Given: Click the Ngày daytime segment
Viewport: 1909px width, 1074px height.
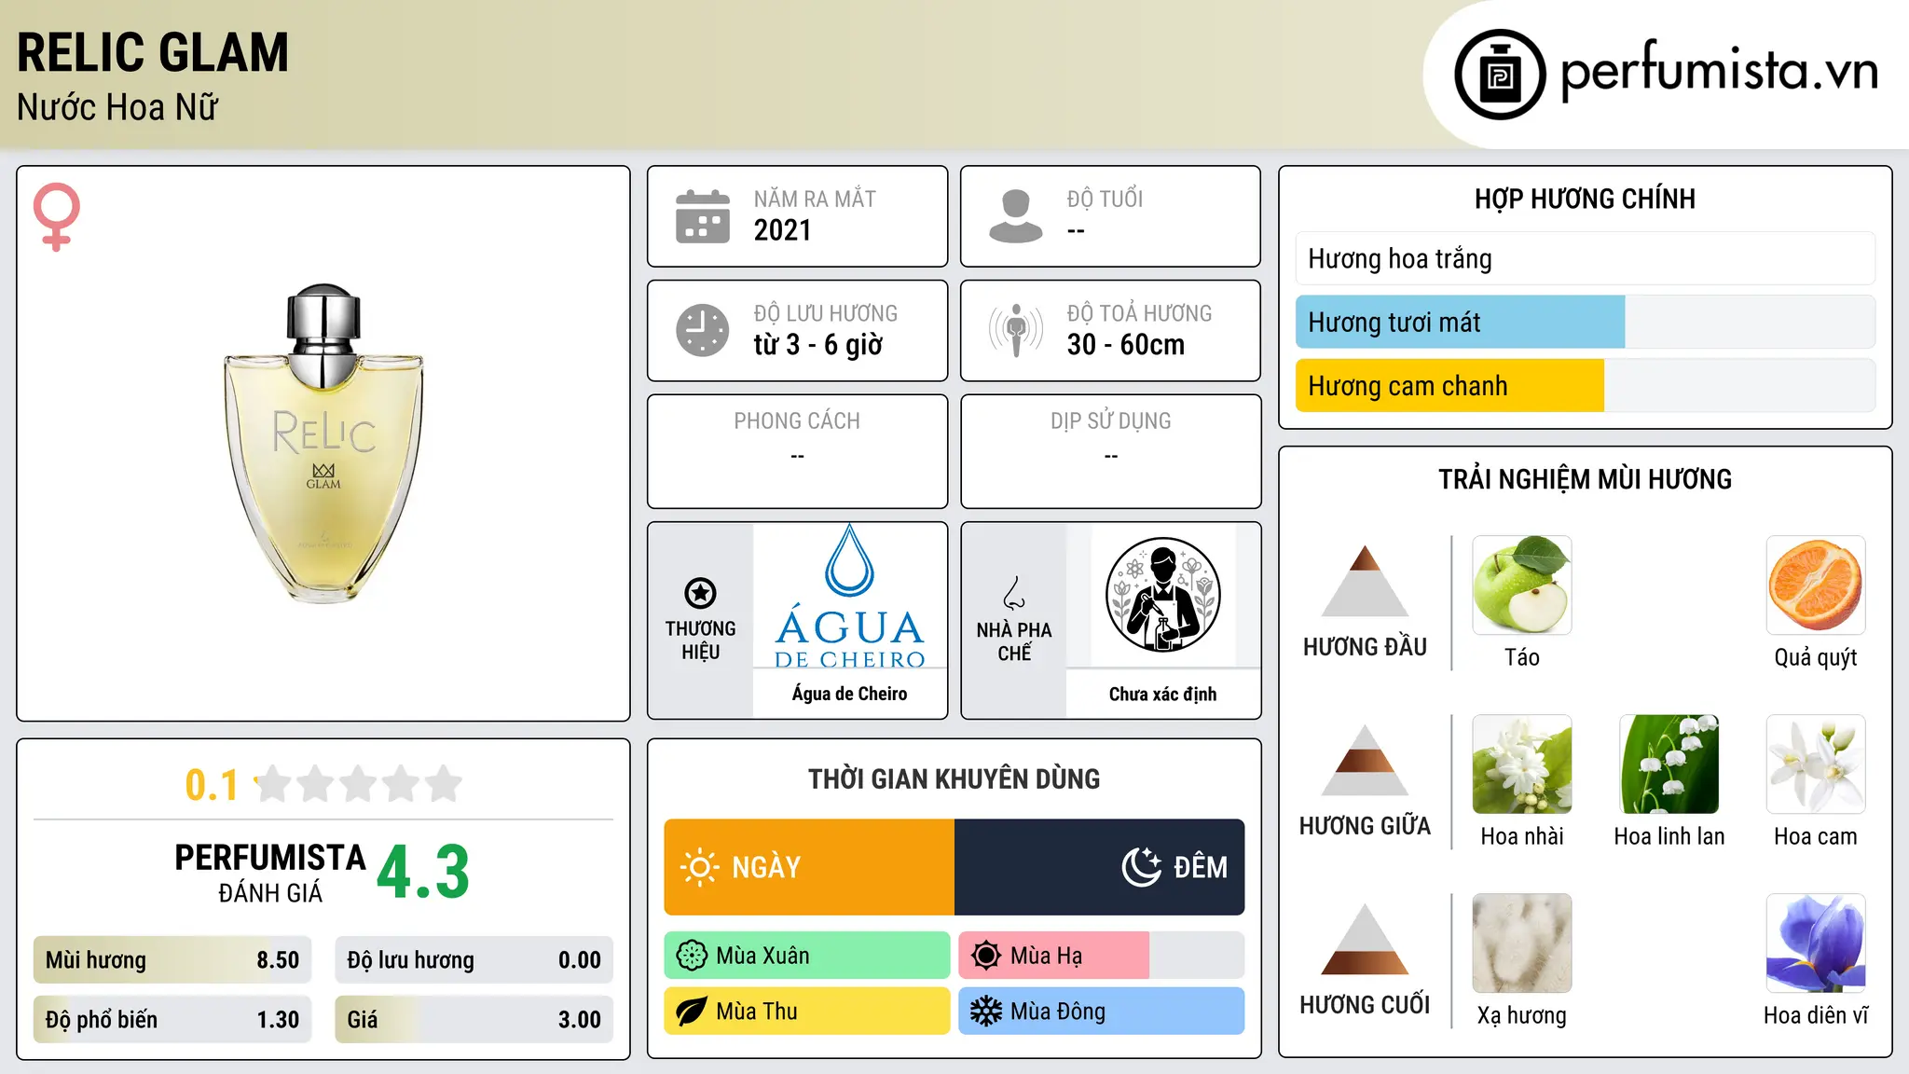Looking at the screenshot, I should tap(809, 867).
